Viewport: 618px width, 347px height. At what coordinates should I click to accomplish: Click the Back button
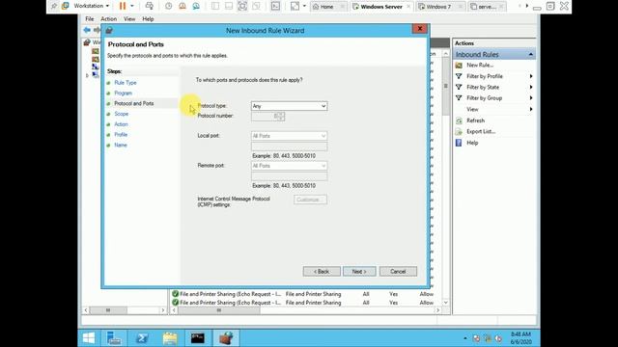point(322,272)
